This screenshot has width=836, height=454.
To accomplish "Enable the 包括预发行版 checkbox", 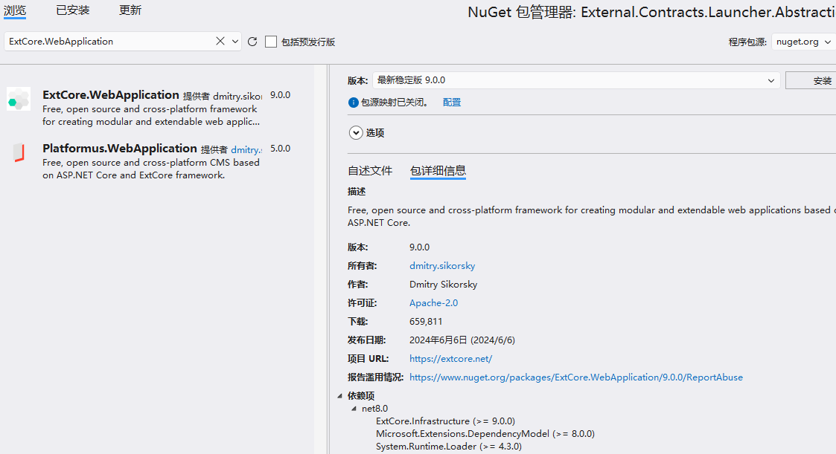I will [271, 41].
